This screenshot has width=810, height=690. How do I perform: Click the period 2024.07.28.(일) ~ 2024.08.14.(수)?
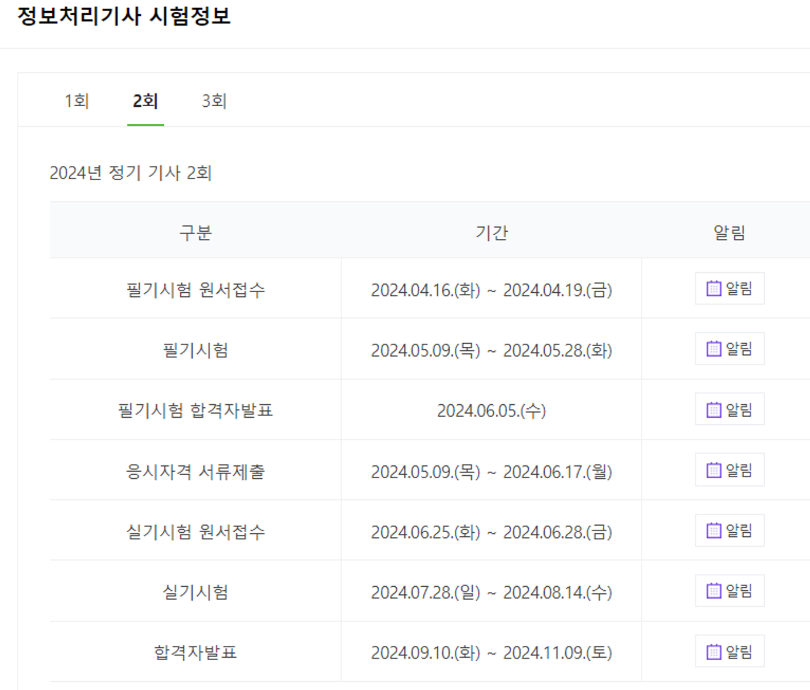[492, 592]
